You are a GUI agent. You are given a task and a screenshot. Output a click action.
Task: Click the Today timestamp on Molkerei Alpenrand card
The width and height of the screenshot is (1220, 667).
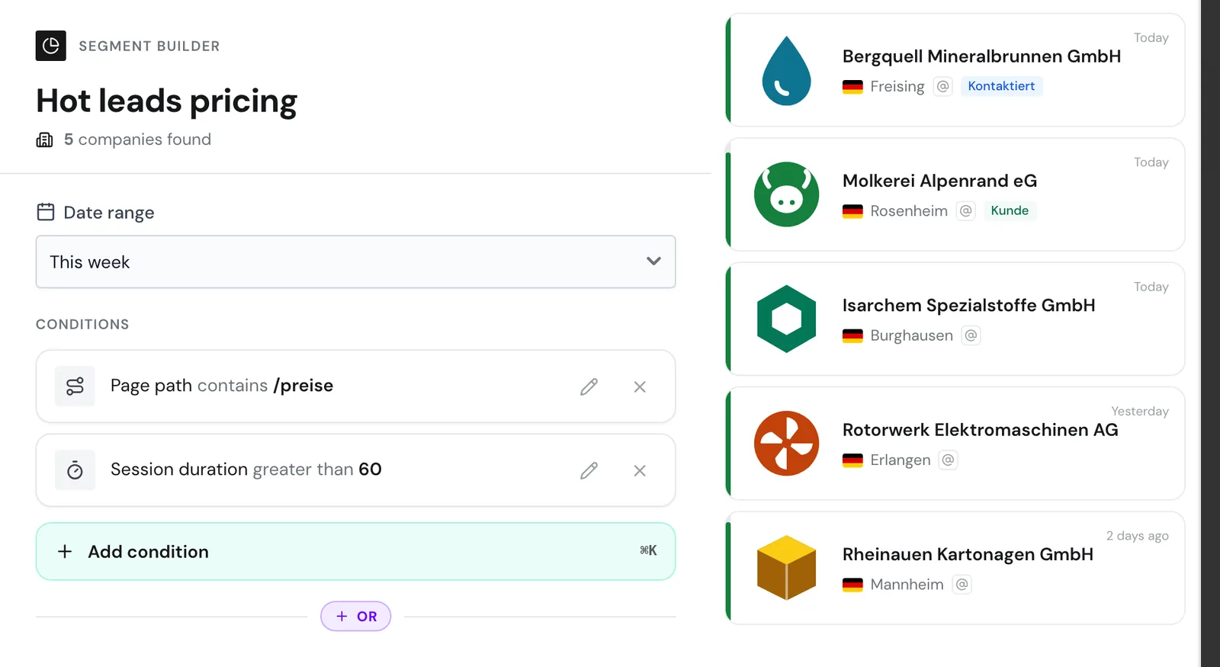(x=1151, y=162)
